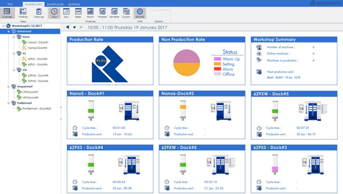
Task: Click the Number of machines icon
Action: pyautogui.click(x=259, y=47)
